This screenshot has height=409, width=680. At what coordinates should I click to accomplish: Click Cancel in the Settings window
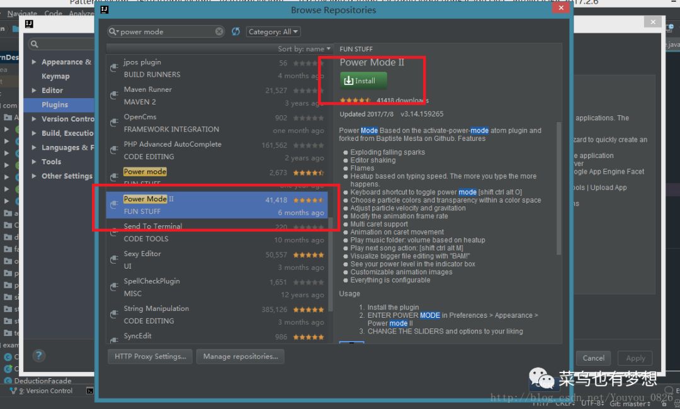tap(593, 358)
